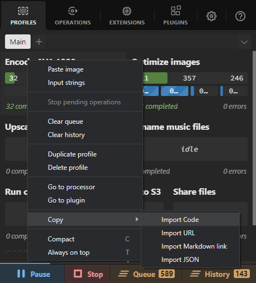256x283 pixels.
Task: Click the 357 pending count in Optimize images
Action: pos(189,78)
